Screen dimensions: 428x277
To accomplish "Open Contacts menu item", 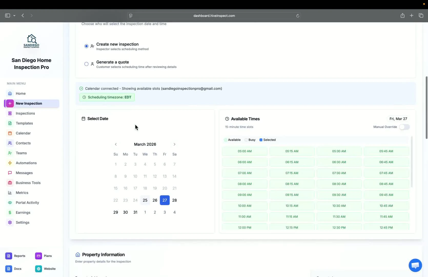I will (x=23, y=143).
